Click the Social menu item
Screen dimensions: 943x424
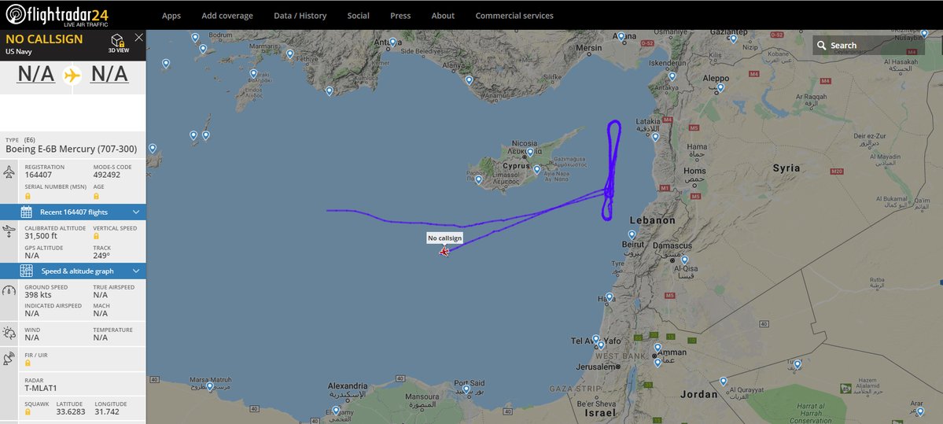(358, 16)
